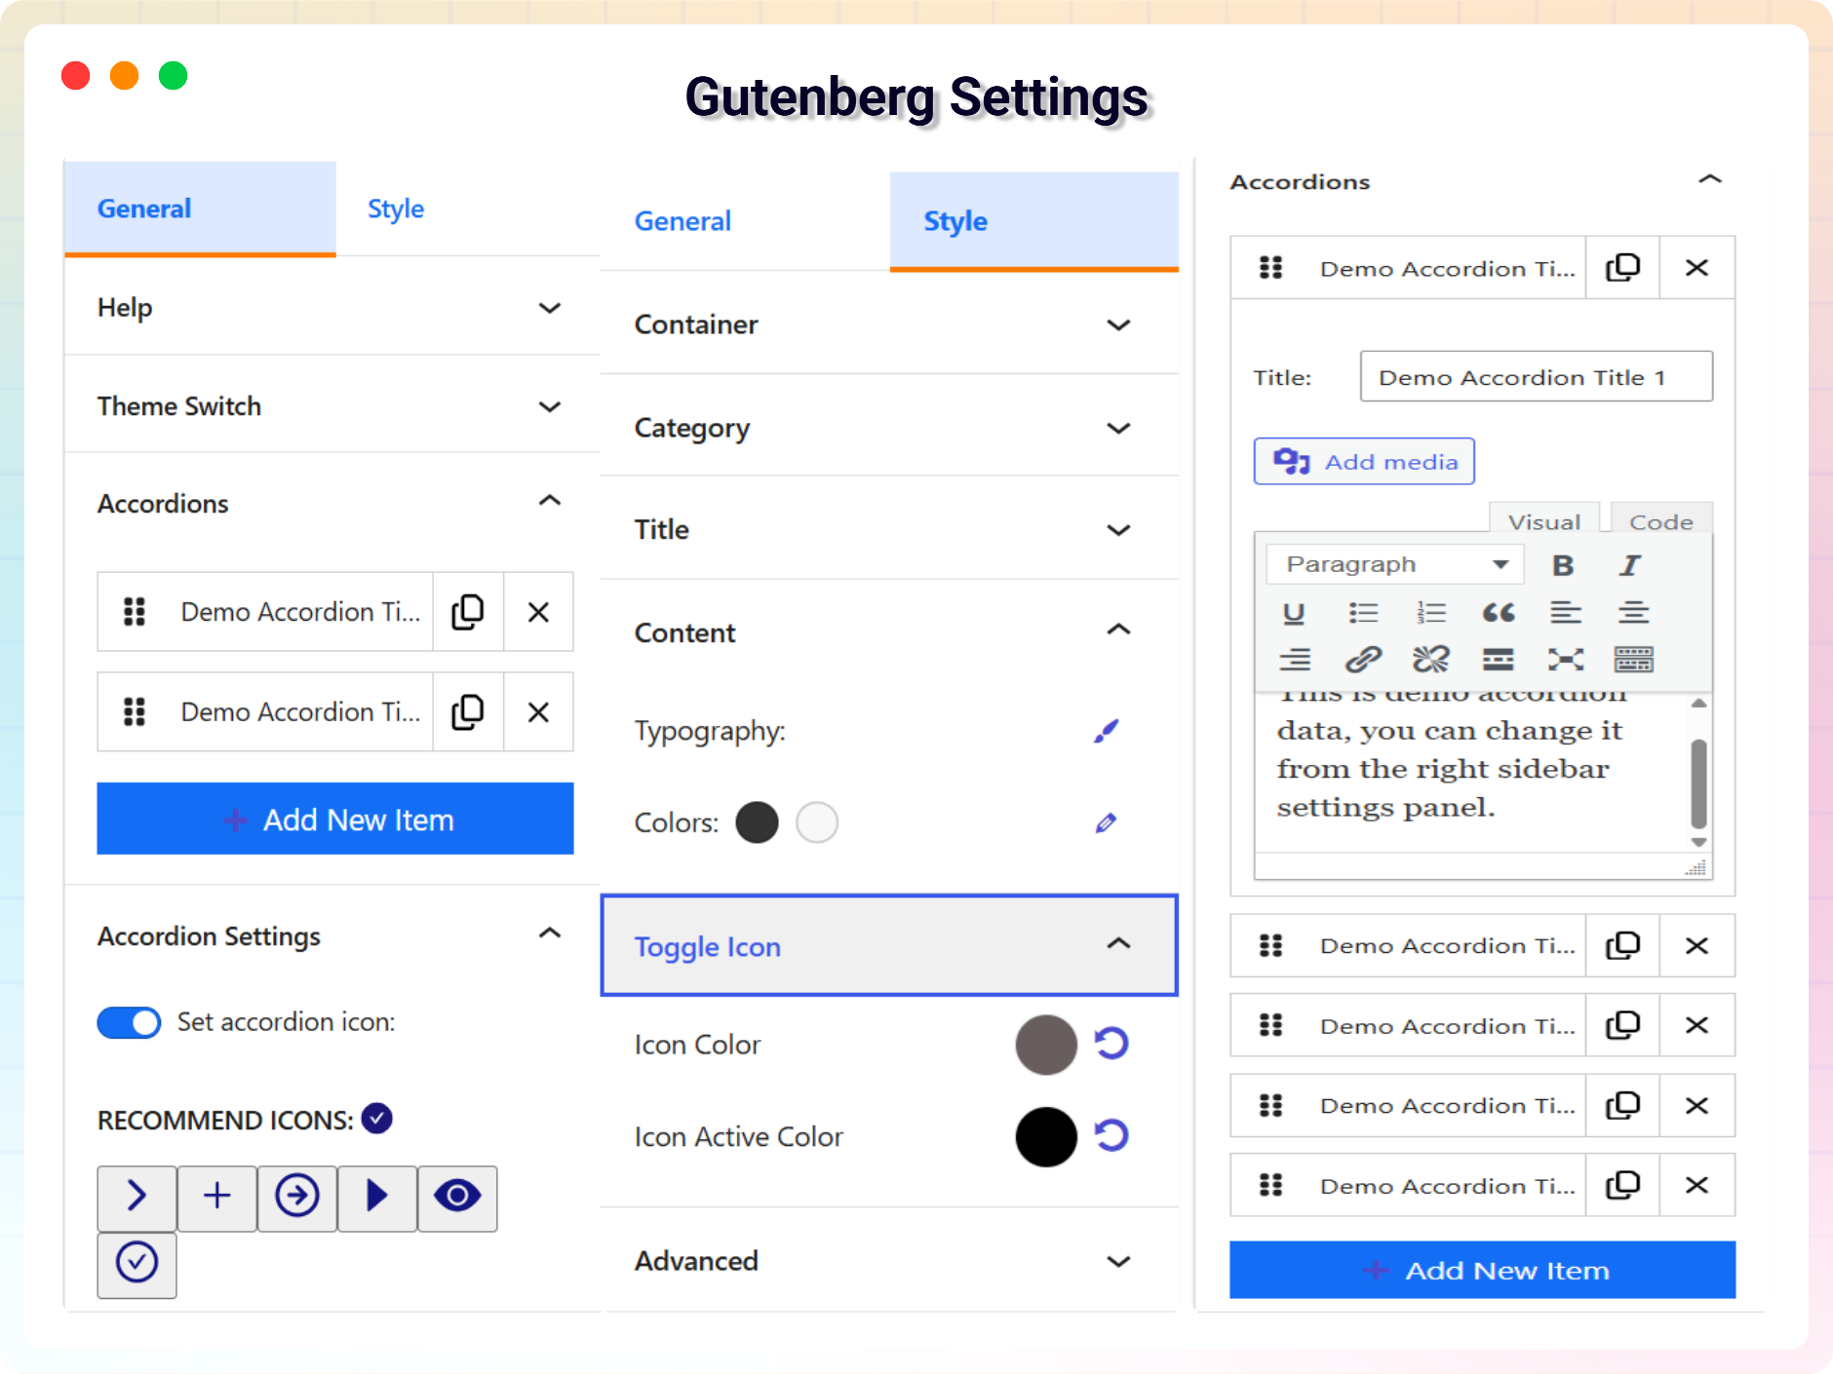Open the Icon Color swatch picker

tap(1046, 1045)
